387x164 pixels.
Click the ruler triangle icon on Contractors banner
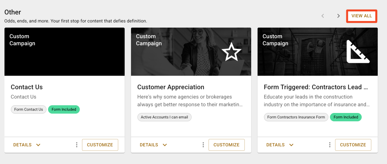(358, 51)
